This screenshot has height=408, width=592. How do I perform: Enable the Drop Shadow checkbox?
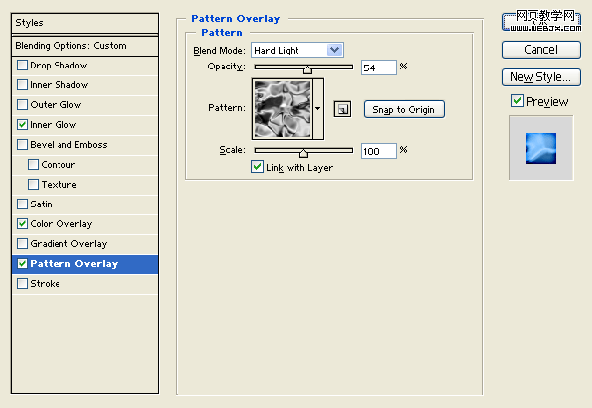click(x=22, y=66)
